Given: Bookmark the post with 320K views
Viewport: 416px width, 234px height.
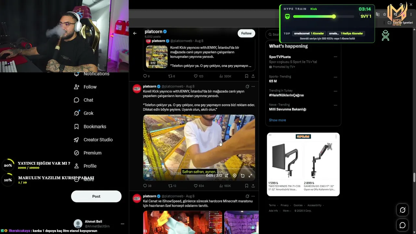Looking at the screenshot, I should [246, 76].
